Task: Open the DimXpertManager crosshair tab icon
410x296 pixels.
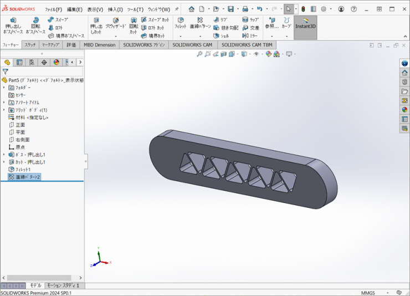Action: pos(44,63)
